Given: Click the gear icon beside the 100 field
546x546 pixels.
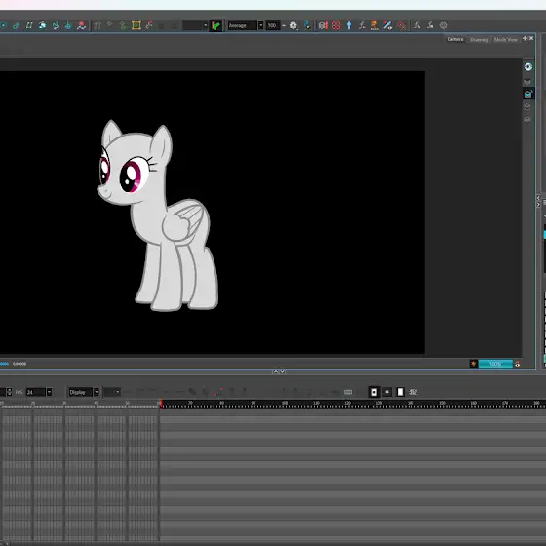Looking at the screenshot, I should [293, 25].
